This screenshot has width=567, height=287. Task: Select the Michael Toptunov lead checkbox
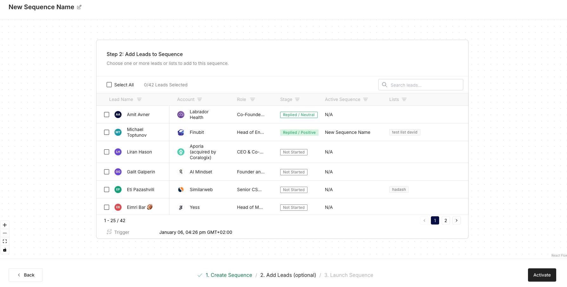[x=107, y=132]
